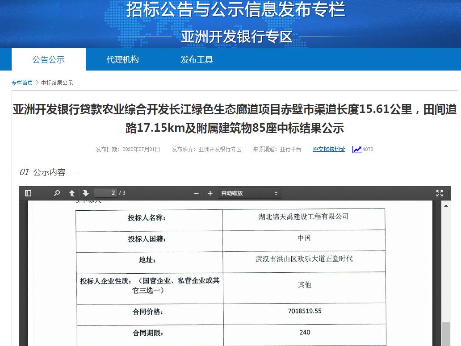The image size is (461, 346).
Task: Go to 专栏首页 via the breadcrumb
Action: click(22, 82)
